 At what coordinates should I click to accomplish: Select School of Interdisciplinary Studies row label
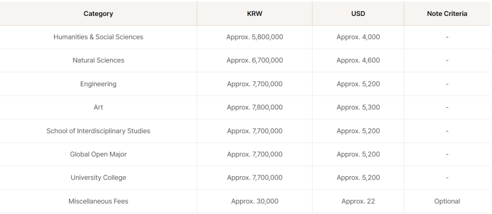tap(98, 131)
